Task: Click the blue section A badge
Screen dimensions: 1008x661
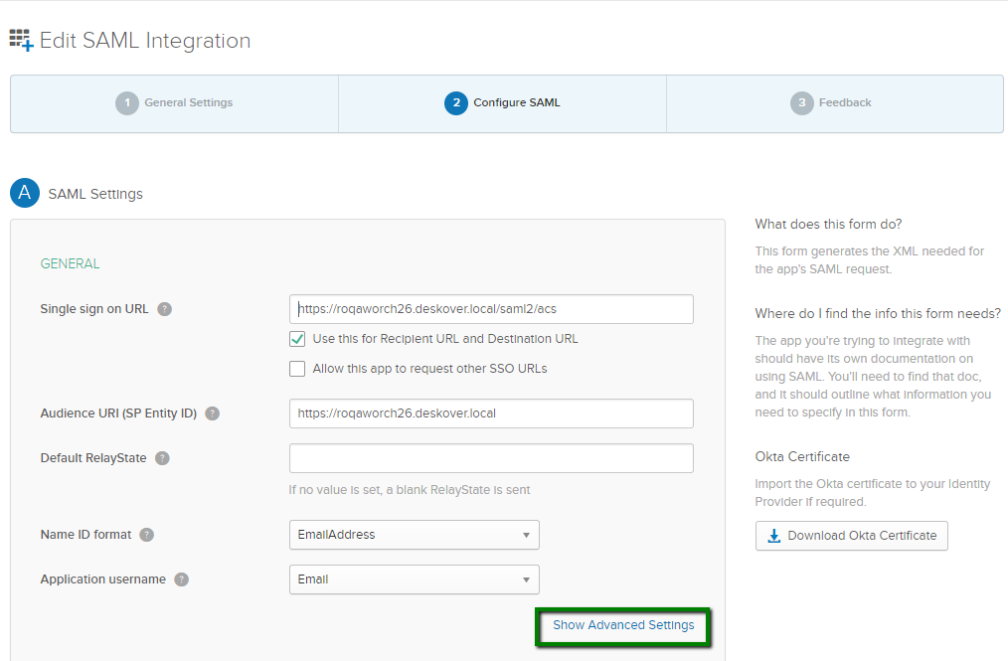Action: click(x=24, y=193)
